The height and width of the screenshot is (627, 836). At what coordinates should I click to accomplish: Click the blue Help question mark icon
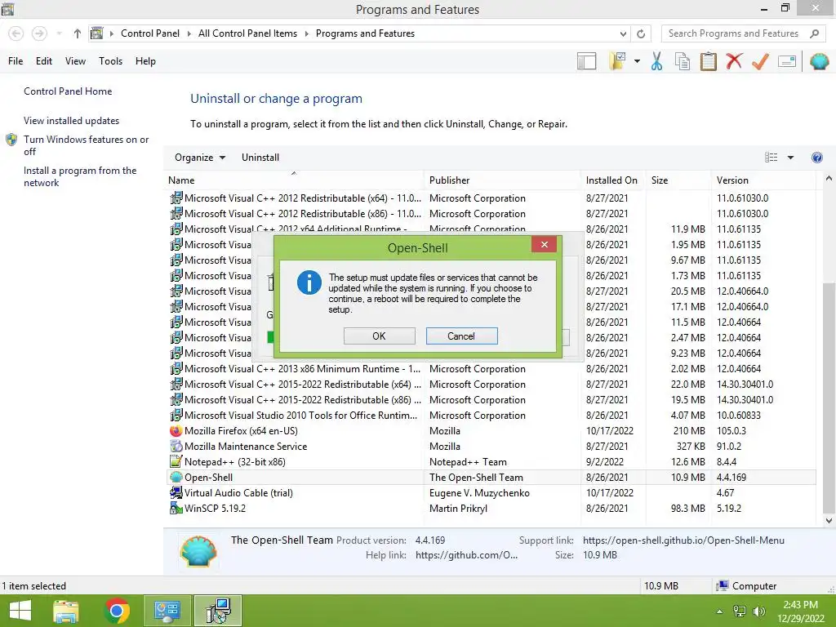pyautogui.click(x=816, y=158)
